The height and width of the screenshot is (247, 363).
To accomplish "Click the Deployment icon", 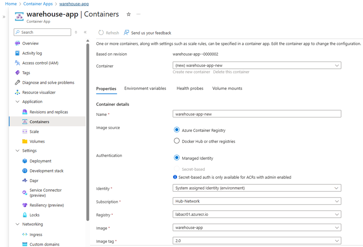I will click(25, 161).
